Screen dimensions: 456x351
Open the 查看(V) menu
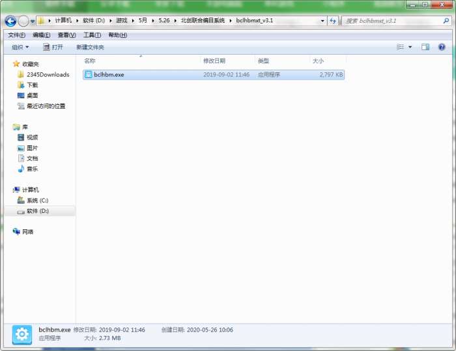pos(66,35)
